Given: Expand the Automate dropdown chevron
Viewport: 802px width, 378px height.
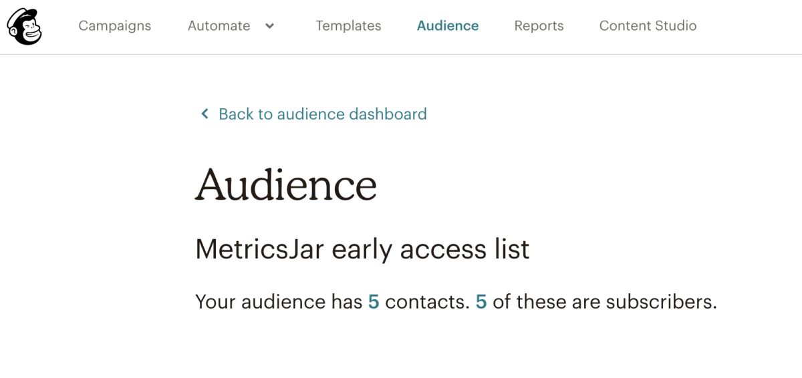Looking at the screenshot, I should pyautogui.click(x=269, y=26).
